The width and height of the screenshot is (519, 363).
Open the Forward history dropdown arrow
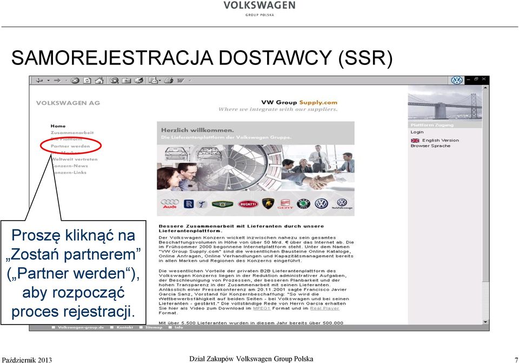66,81
